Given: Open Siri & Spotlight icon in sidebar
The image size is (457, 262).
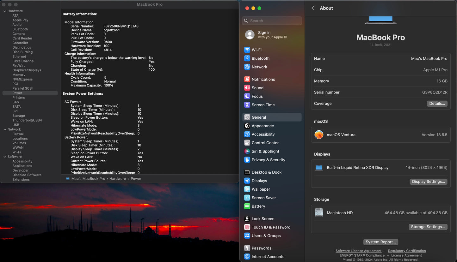Looking at the screenshot, I should pos(247,151).
